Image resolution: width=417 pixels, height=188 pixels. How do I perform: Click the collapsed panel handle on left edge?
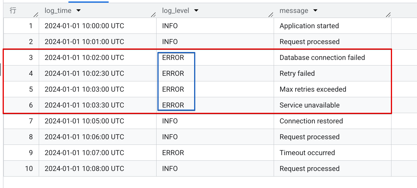point(1,69)
